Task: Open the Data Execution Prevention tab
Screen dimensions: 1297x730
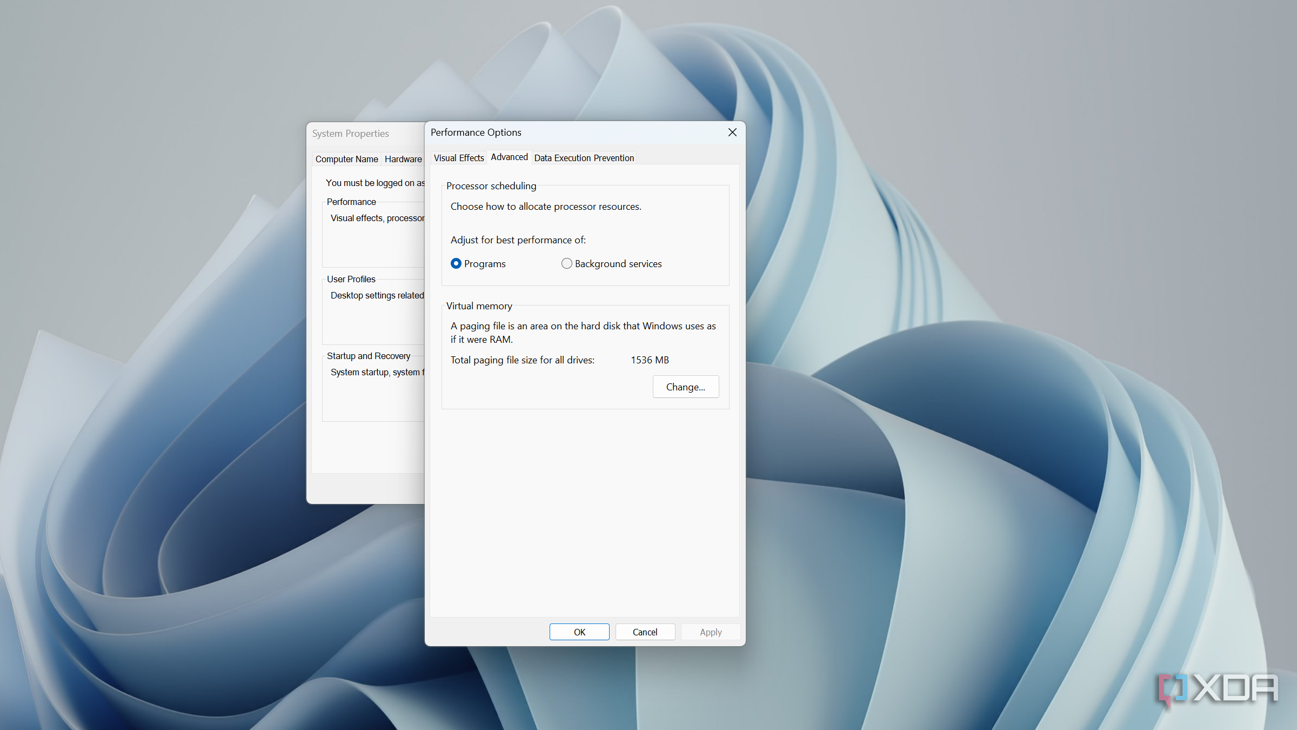Action: click(584, 158)
